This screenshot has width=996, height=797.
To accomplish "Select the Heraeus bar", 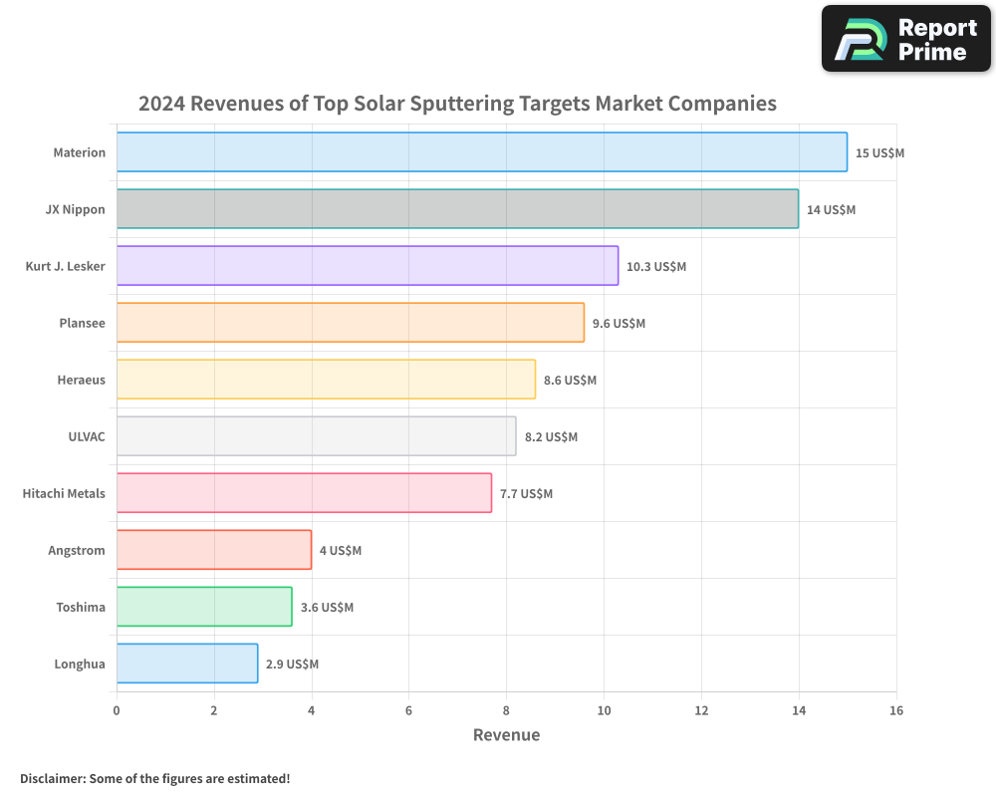I will [329, 380].
